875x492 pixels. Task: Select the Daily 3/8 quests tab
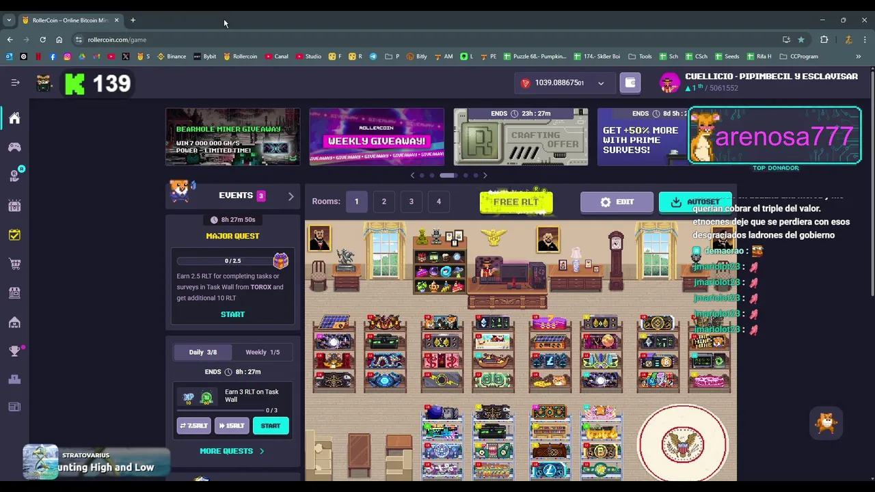(202, 352)
